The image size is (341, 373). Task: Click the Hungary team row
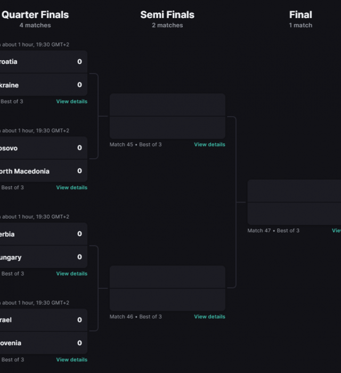coord(43,257)
